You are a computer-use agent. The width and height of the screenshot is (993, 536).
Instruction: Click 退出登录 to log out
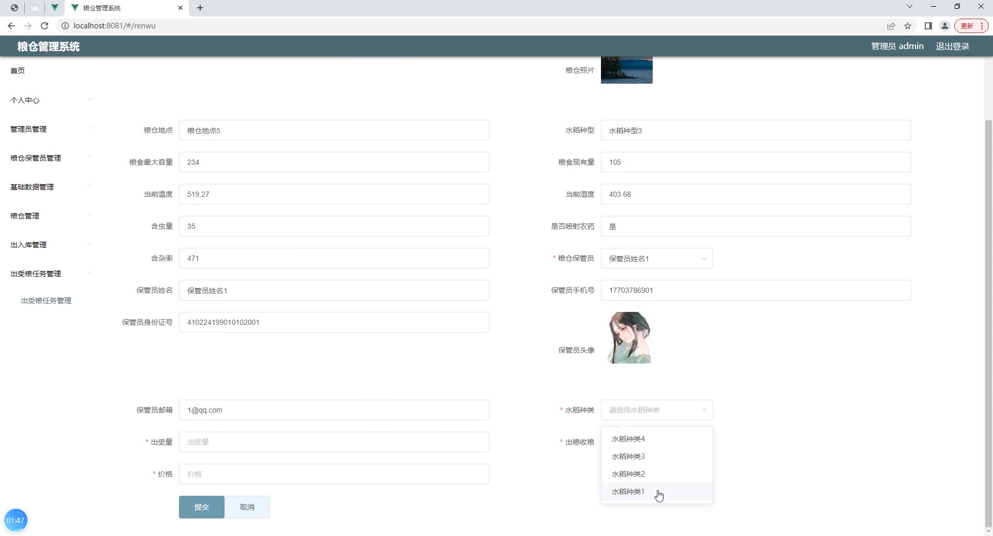pos(952,46)
